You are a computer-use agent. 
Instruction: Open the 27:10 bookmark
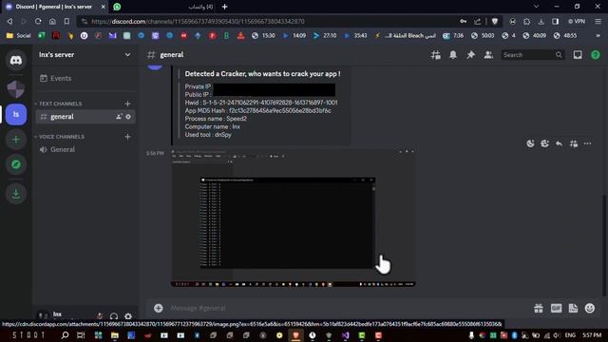click(325, 36)
